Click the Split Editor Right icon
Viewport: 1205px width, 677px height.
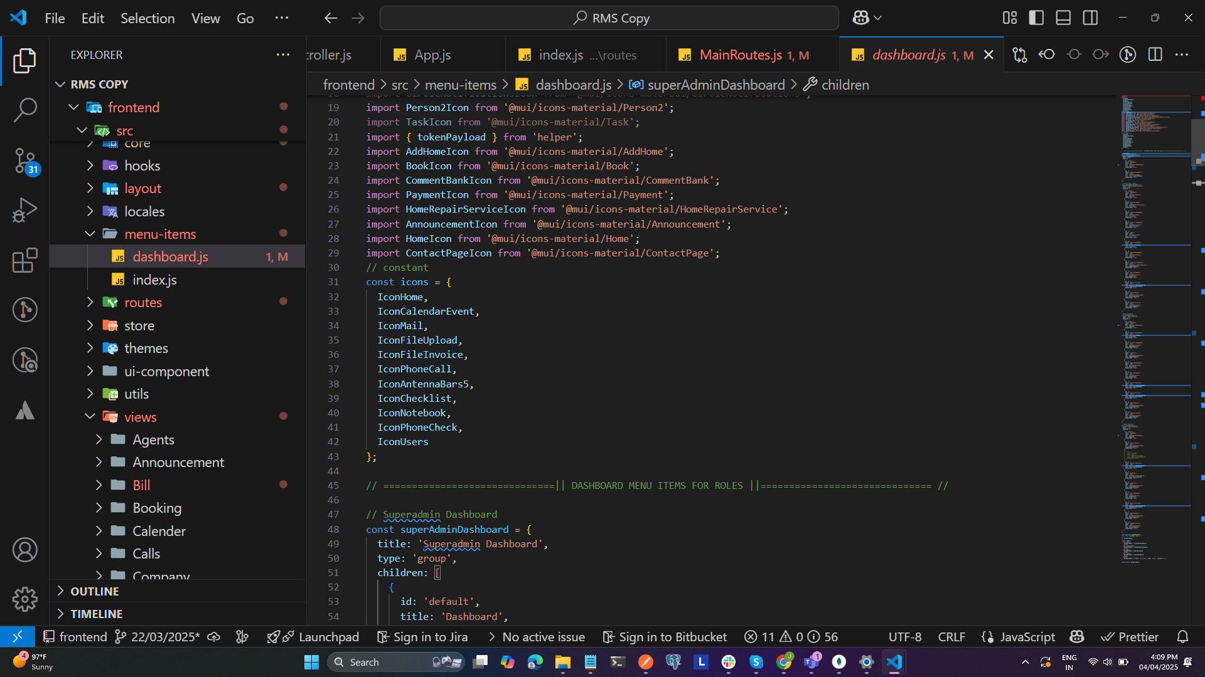pos(1155,55)
